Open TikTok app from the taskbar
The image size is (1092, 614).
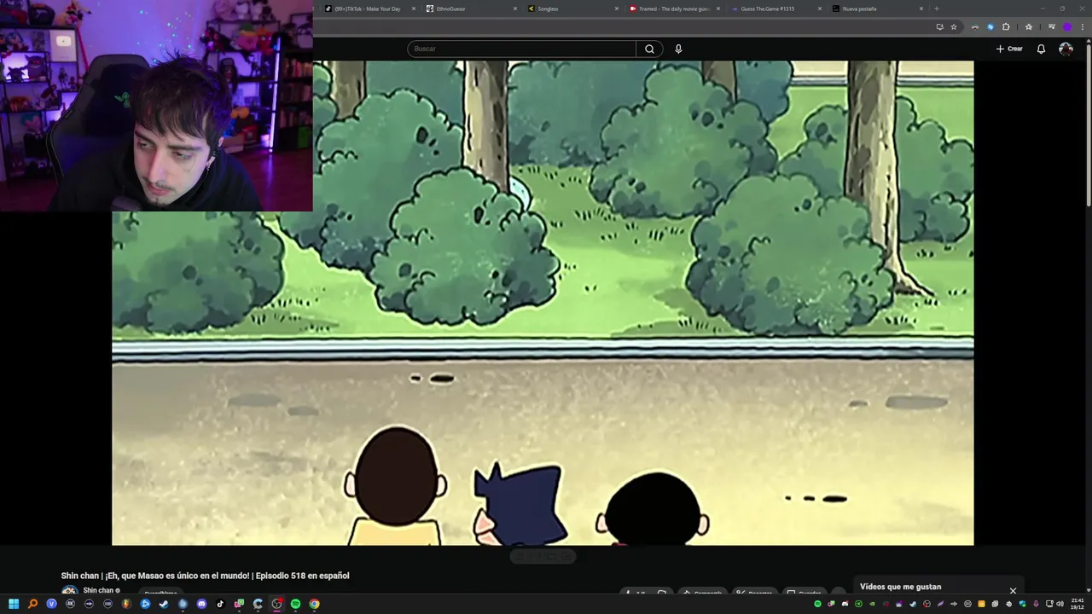coord(220,604)
